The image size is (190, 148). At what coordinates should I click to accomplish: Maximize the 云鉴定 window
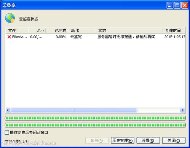177,5
